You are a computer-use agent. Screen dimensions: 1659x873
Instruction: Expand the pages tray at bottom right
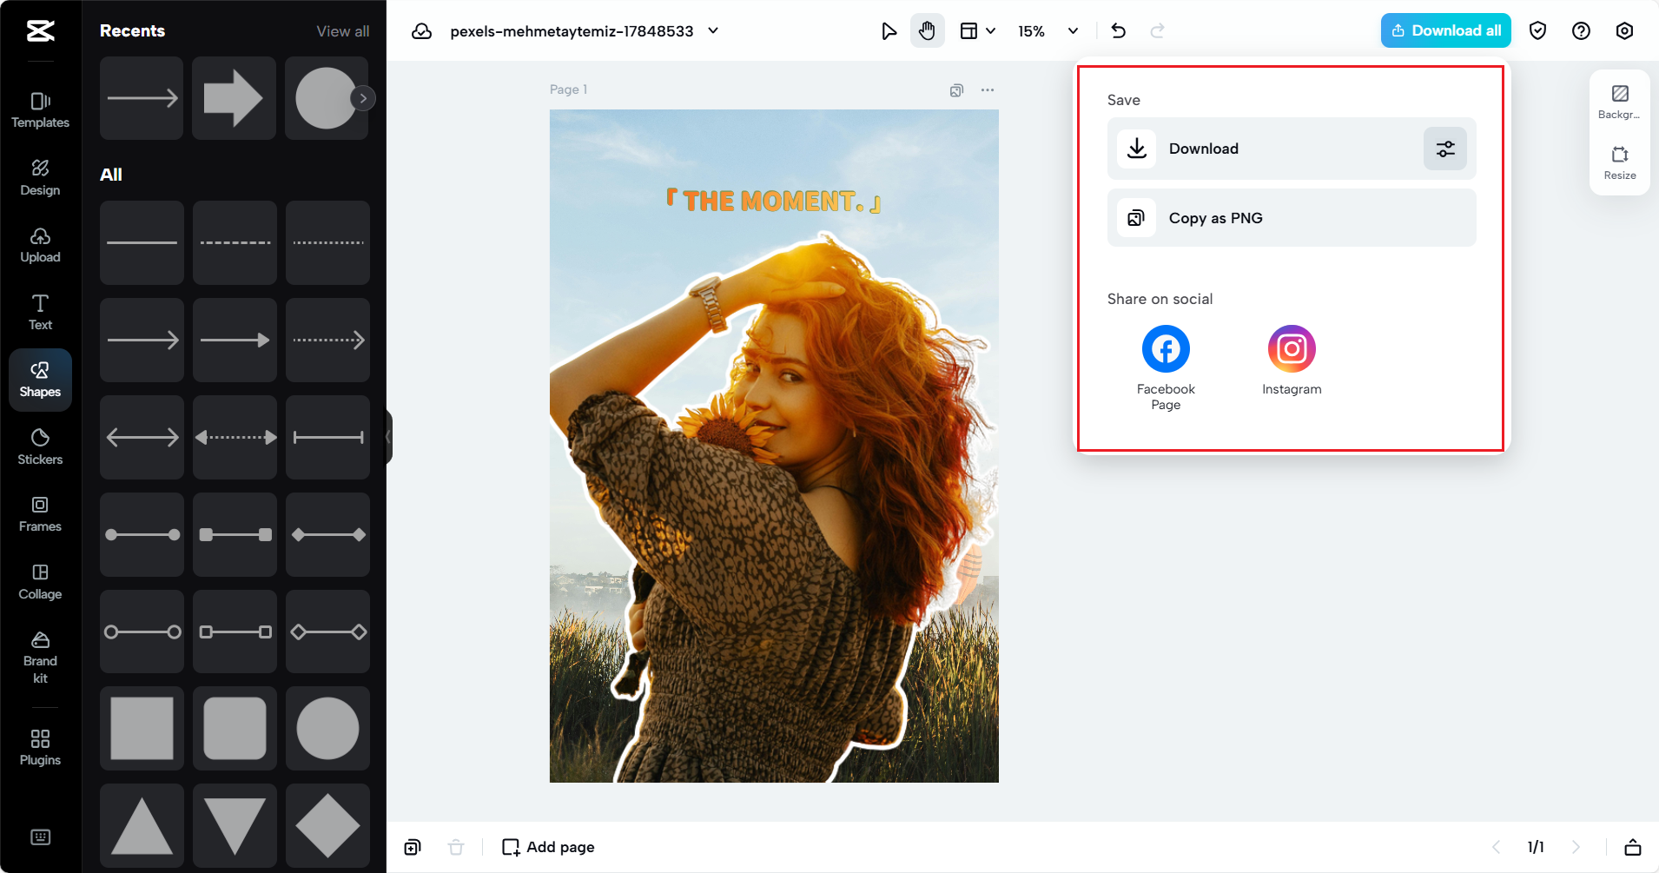point(1633,847)
